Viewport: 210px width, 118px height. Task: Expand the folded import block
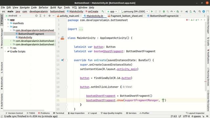coord(81,29)
